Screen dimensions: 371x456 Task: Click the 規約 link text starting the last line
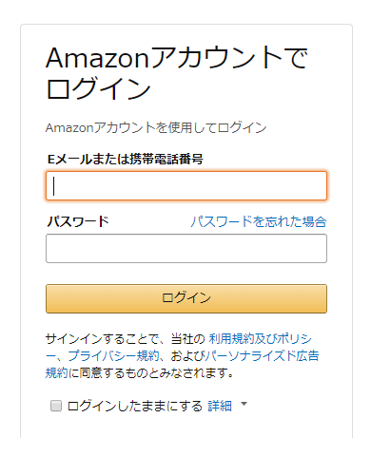pyautogui.click(x=57, y=372)
